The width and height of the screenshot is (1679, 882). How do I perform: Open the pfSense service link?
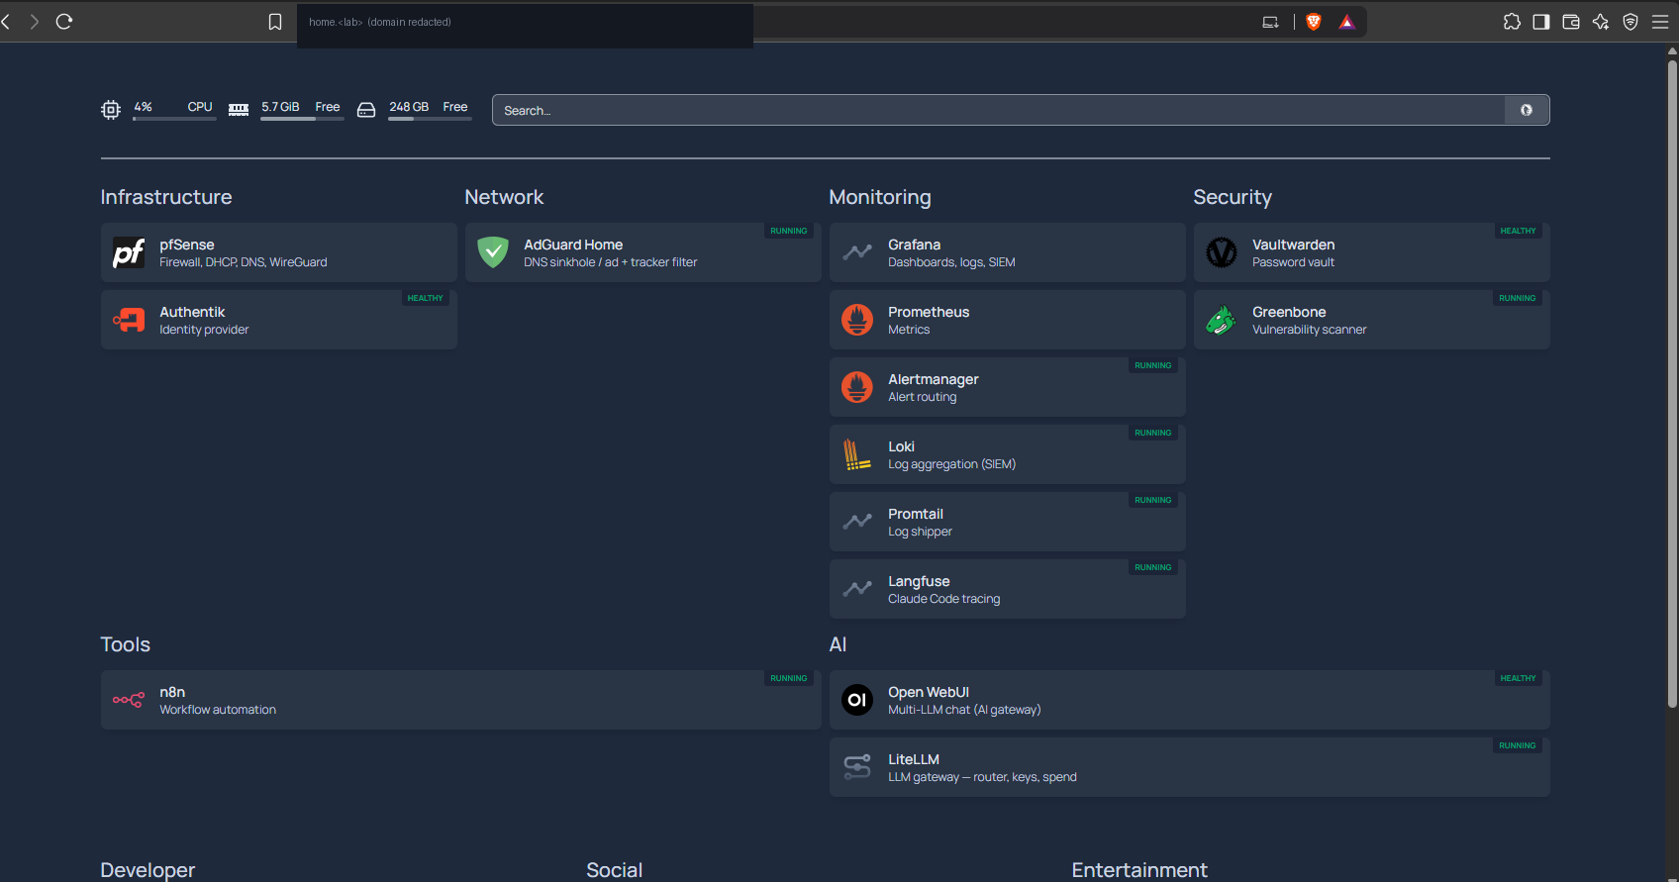(279, 252)
